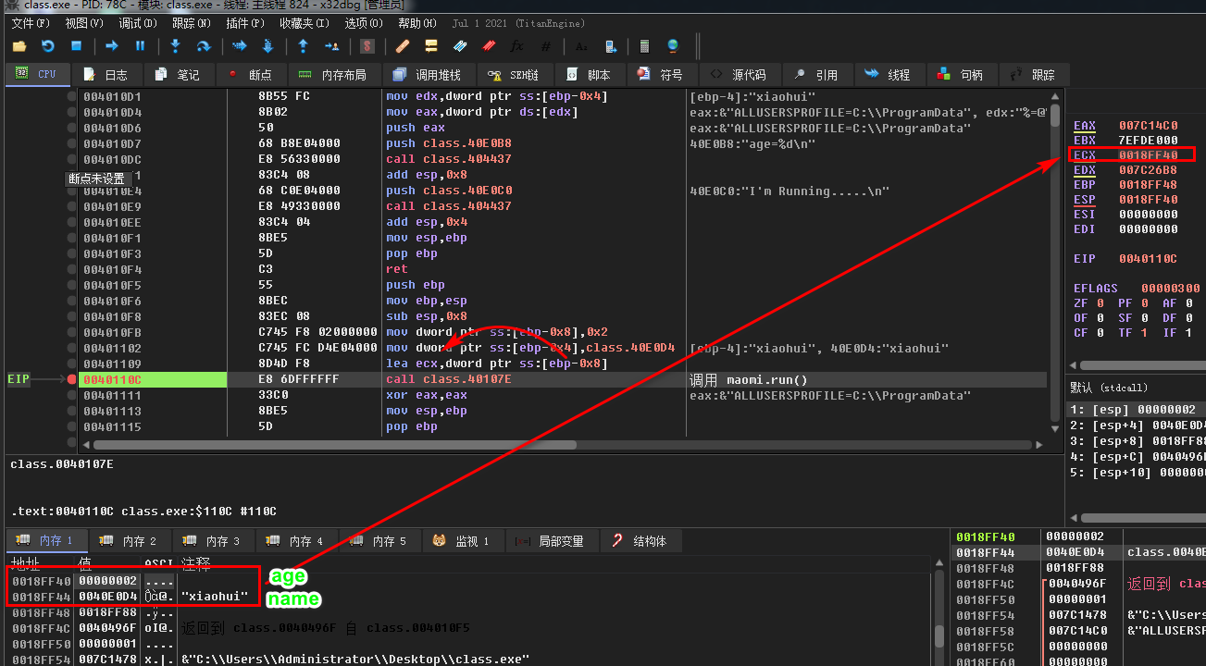
Task: Select the ZF flag value
Action: (x=1100, y=302)
